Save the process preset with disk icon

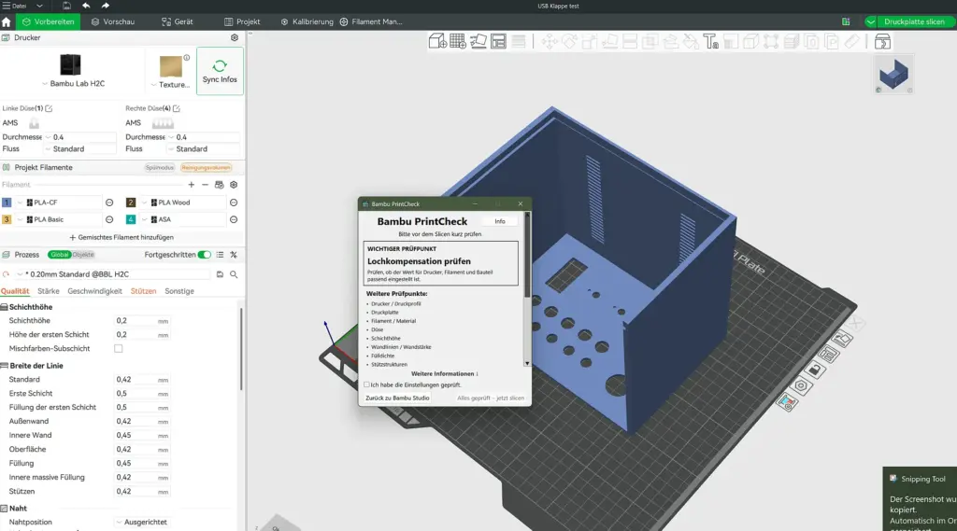click(x=220, y=274)
